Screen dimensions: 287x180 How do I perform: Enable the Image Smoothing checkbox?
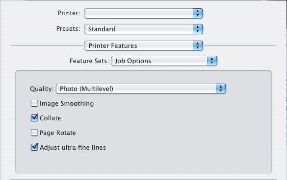tap(34, 103)
